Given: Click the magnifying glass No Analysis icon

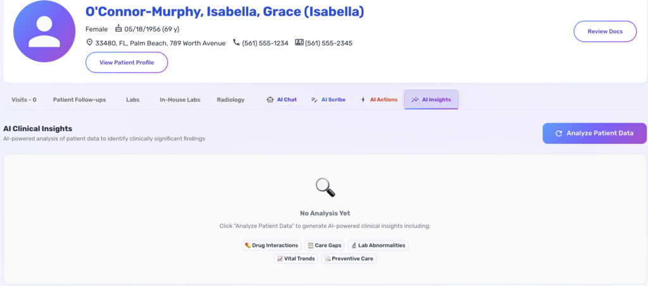Looking at the screenshot, I should pyautogui.click(x=325, y=187).
